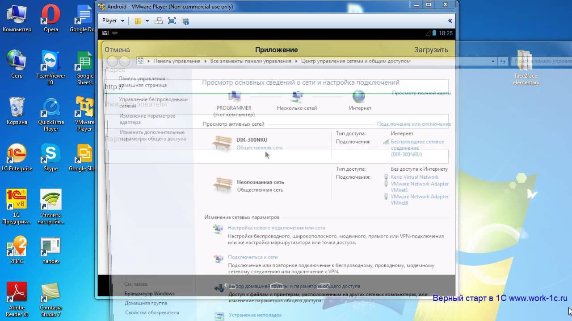Focus the Адрес field containing http://
Screen dimensions: 572x321
(276, 86)
